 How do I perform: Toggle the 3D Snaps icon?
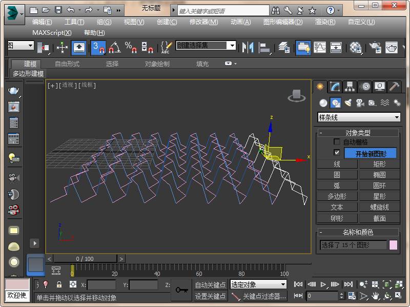[98, 48]
